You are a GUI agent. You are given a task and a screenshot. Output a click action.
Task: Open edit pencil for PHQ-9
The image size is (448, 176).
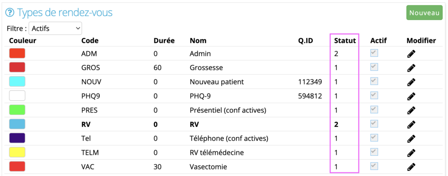point(411,96)
